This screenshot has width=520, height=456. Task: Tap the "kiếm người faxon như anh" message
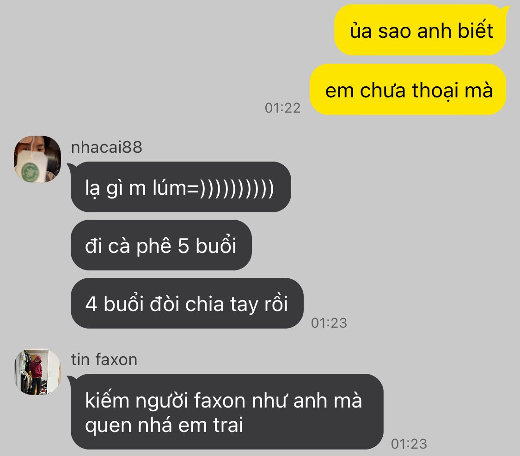[x=227, y=412]
